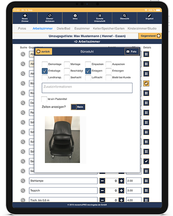Tap the Foto camera button
Viewport: 173px width, 216px height.
(x=132, y=51)
